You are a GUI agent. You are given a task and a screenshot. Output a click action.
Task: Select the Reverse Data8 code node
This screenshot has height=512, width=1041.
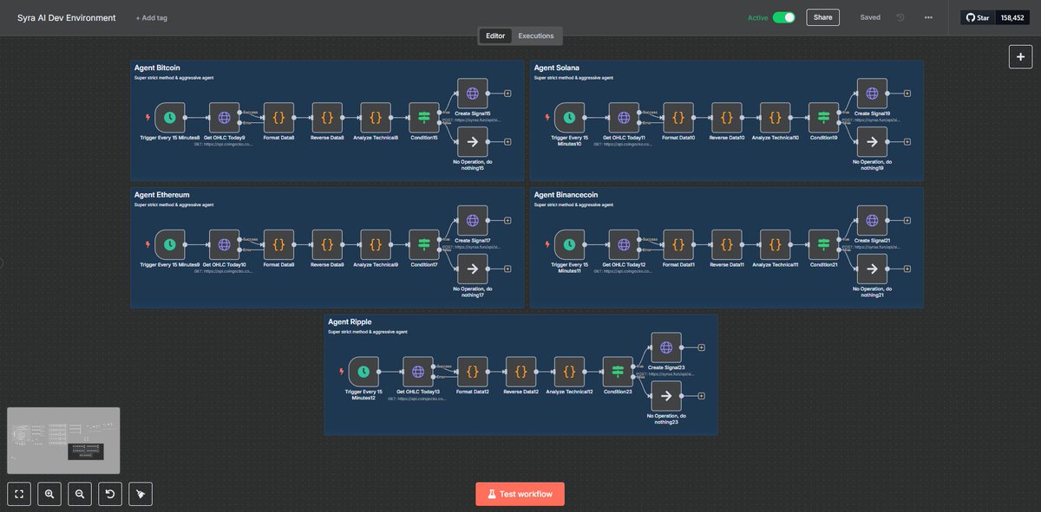(x=327, y=117)
